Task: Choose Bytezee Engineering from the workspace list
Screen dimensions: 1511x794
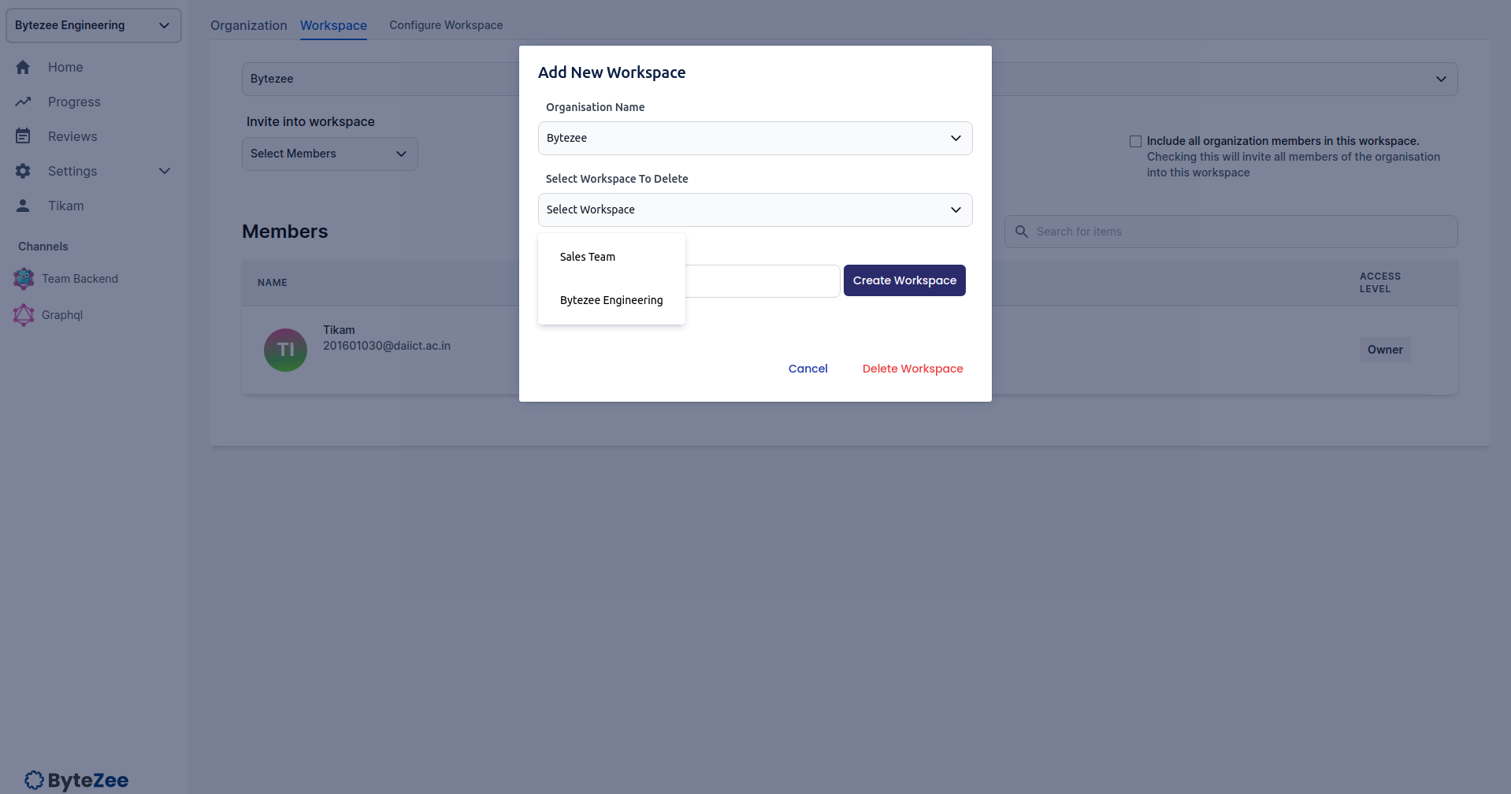Action: point(611,300)
